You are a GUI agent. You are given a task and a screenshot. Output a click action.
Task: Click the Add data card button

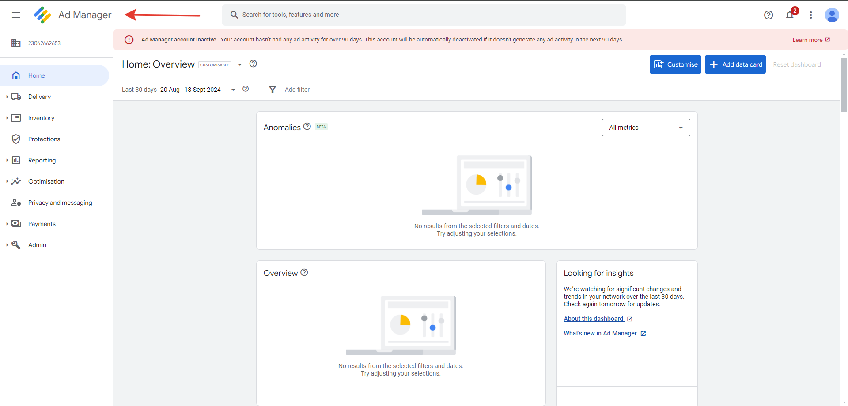tap(735, 64)
